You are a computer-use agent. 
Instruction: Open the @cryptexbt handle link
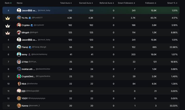click(x=39, y=25)
